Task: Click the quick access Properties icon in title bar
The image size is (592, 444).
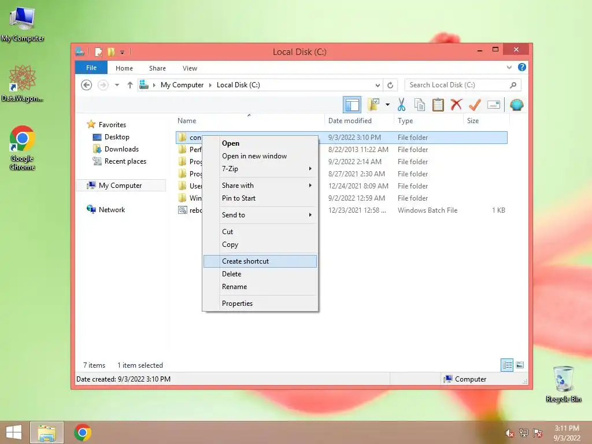Action: 98,51
